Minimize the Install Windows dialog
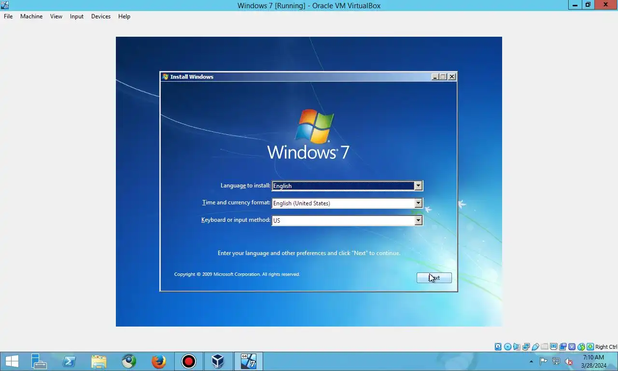This screenshot has width=618, height=371. click(x=435, y=76)
